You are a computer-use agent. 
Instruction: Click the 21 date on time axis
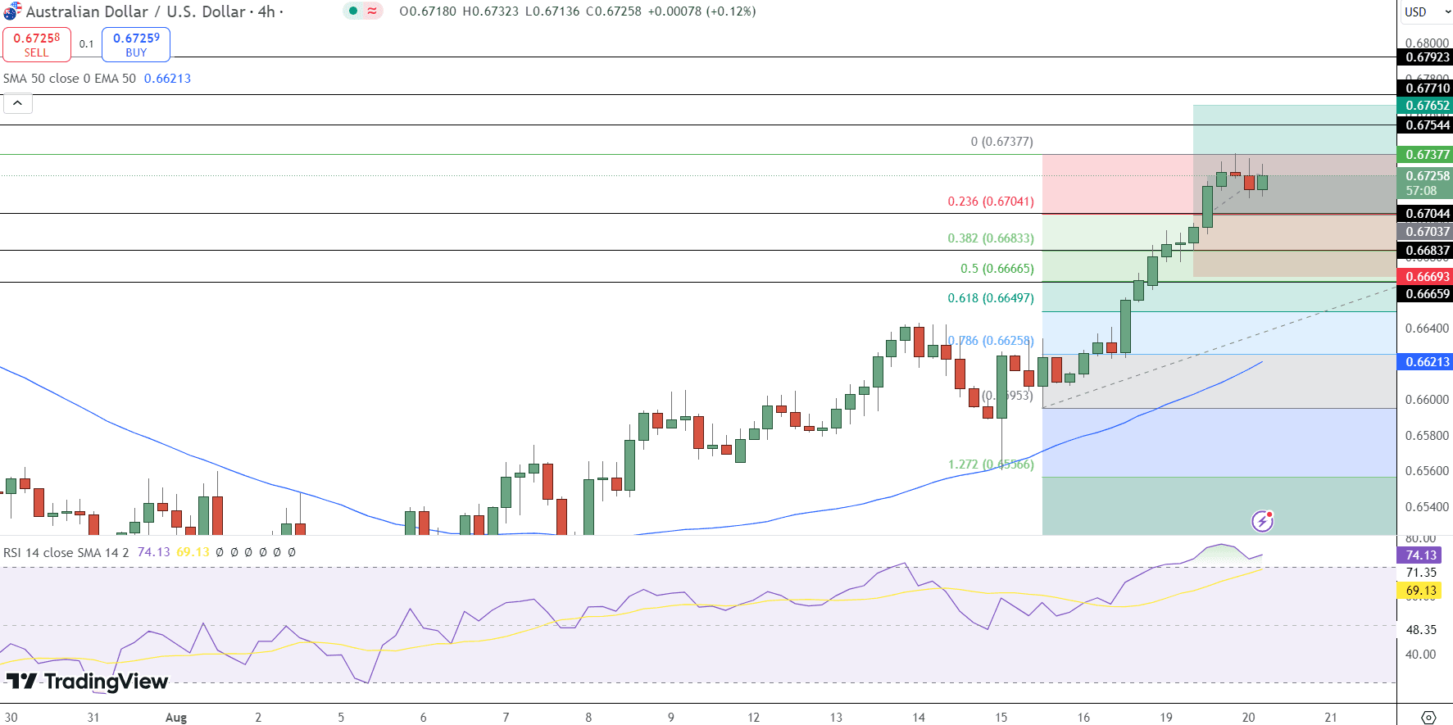click(x=1331, y=718)
